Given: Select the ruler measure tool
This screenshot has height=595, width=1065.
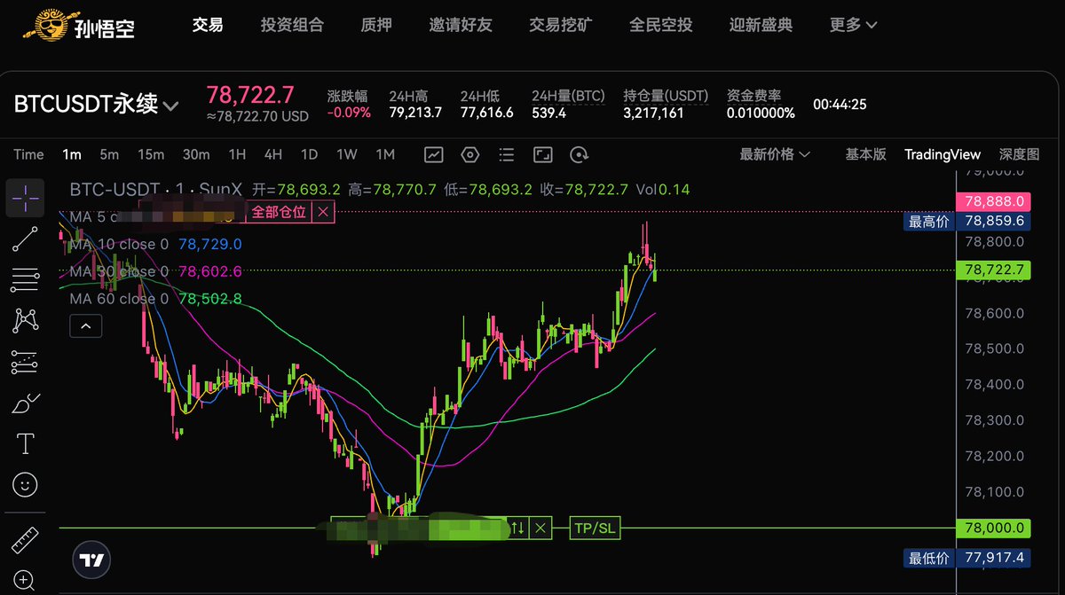Looking at the screenshot, I should (x=25, y=541).
